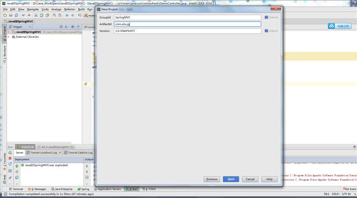The width and height of the screenshot is (357, 198).
Task: Click the Version input field
Action: tap(188, 31)
